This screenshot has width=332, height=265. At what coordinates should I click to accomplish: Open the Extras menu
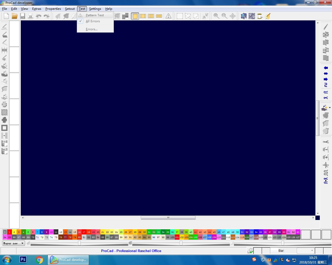(37, 9)
